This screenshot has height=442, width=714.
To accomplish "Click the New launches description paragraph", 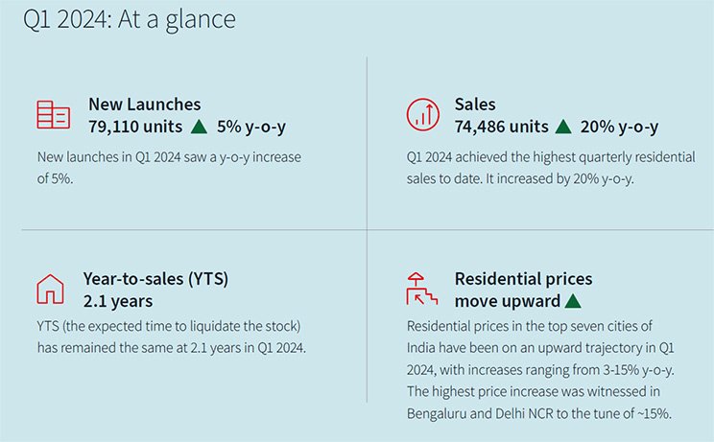I will [169, 168].
